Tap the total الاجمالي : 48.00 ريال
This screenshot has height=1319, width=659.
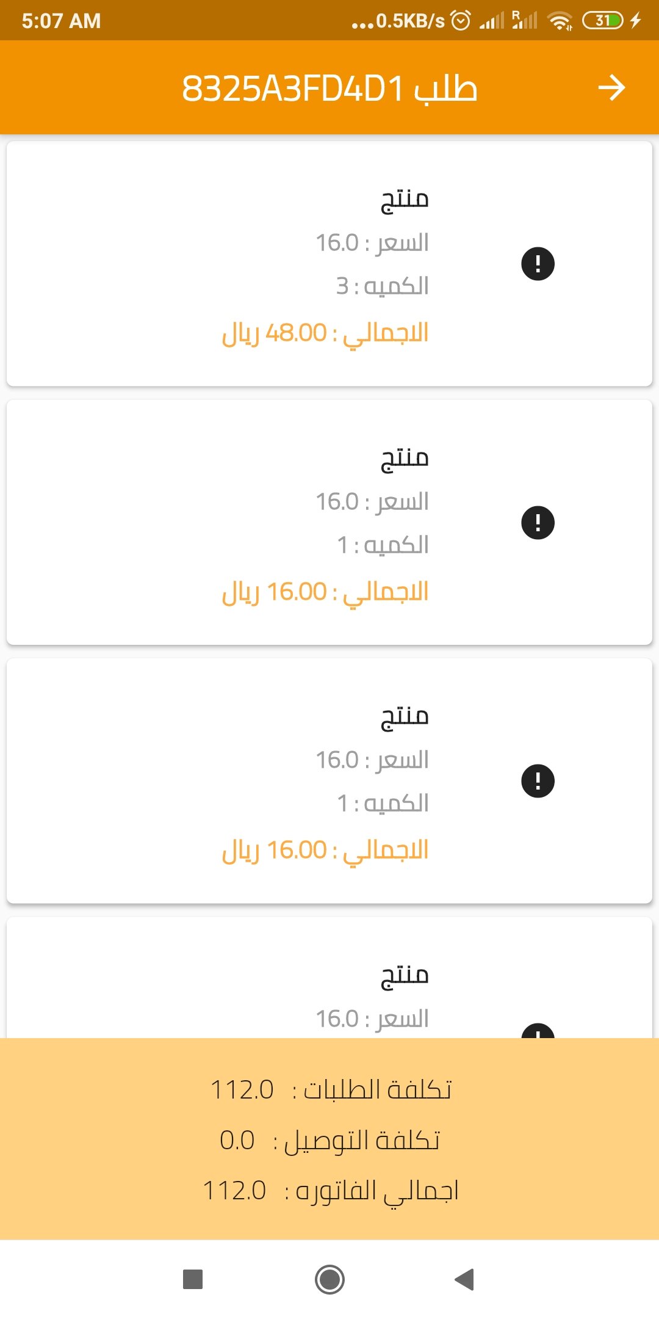click(x=325, y=333)
